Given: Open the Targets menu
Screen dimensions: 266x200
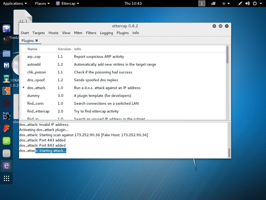Looking at the screenshot, I should (x=39, y=33).
